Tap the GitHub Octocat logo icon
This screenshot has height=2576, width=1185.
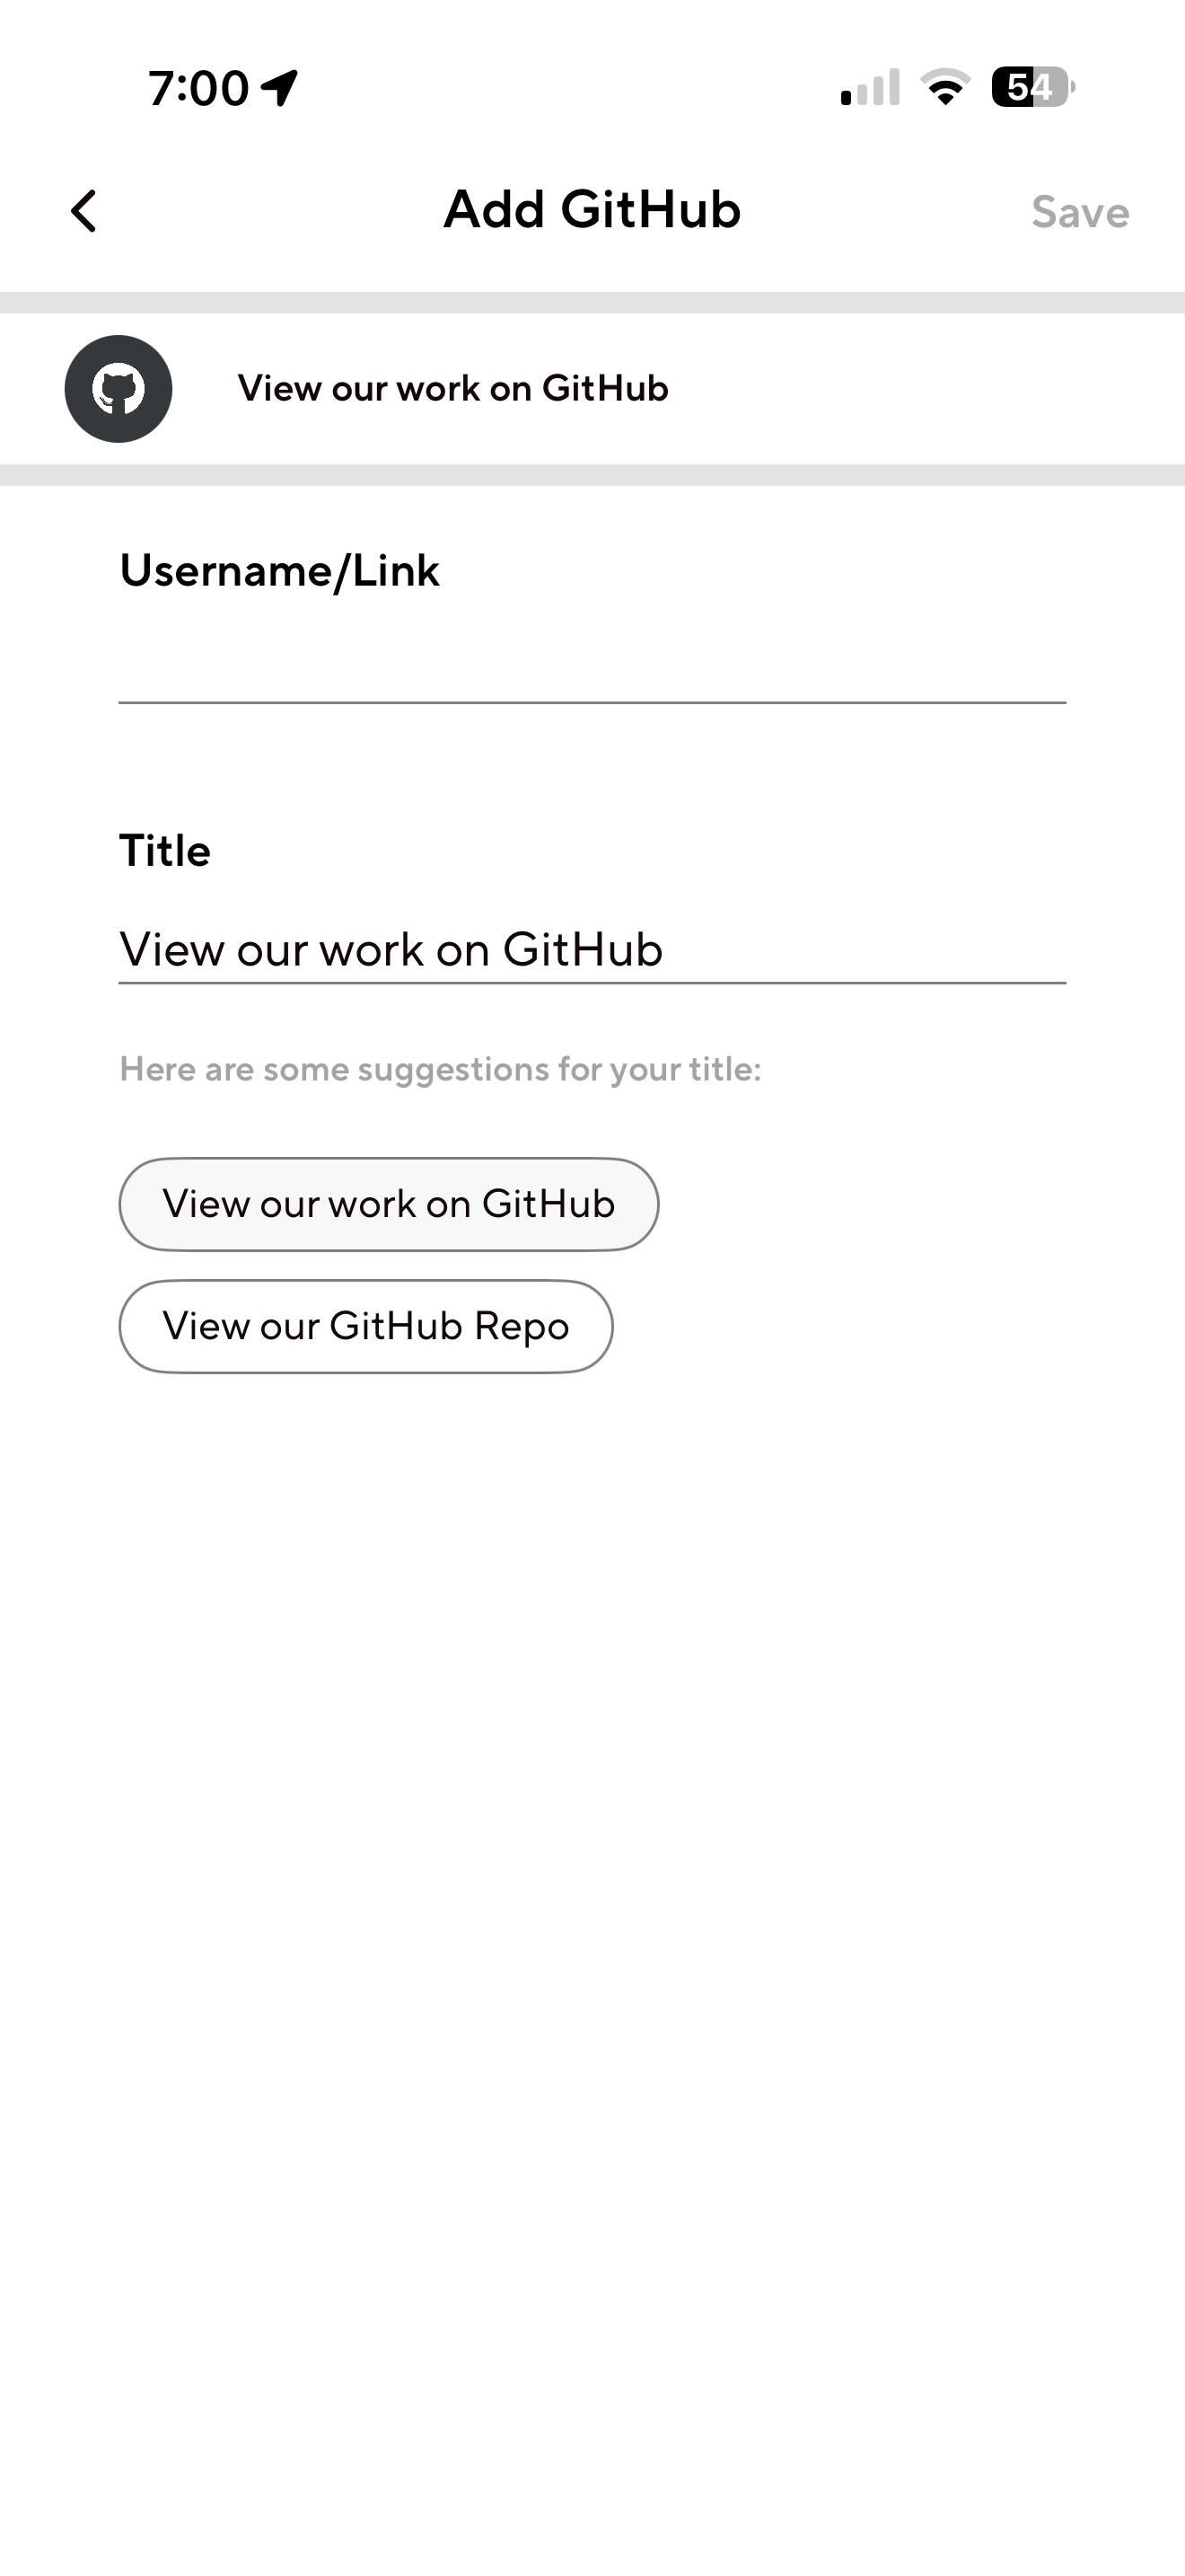[118, 389]
